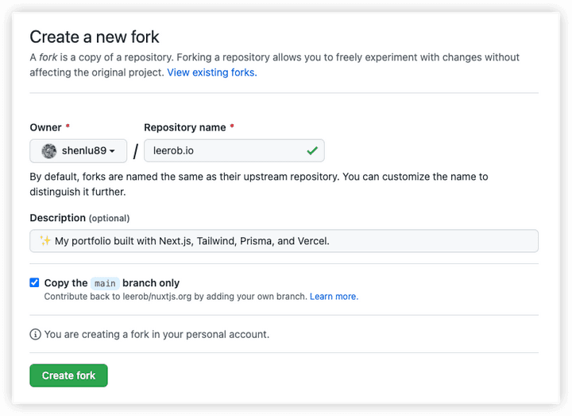Click the "Copy the main branch only" label
Screen dimensions: 572x416
point(112,283)
